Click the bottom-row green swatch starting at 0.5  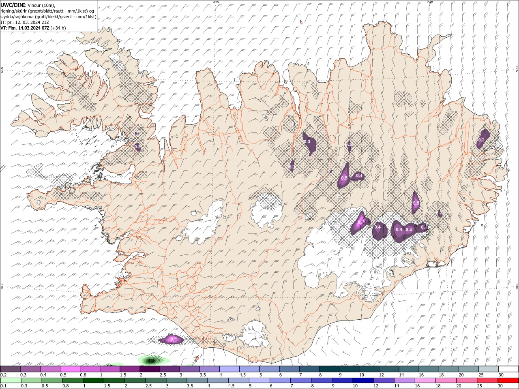(52, 380)
